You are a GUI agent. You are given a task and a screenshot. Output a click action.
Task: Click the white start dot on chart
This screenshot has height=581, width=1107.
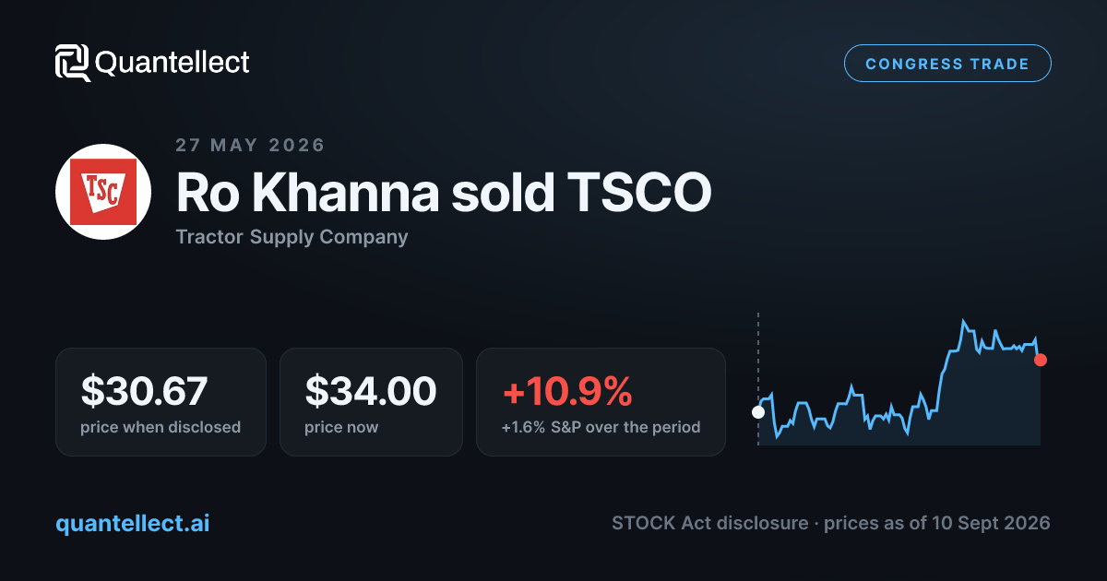click(x=758, y=412)
